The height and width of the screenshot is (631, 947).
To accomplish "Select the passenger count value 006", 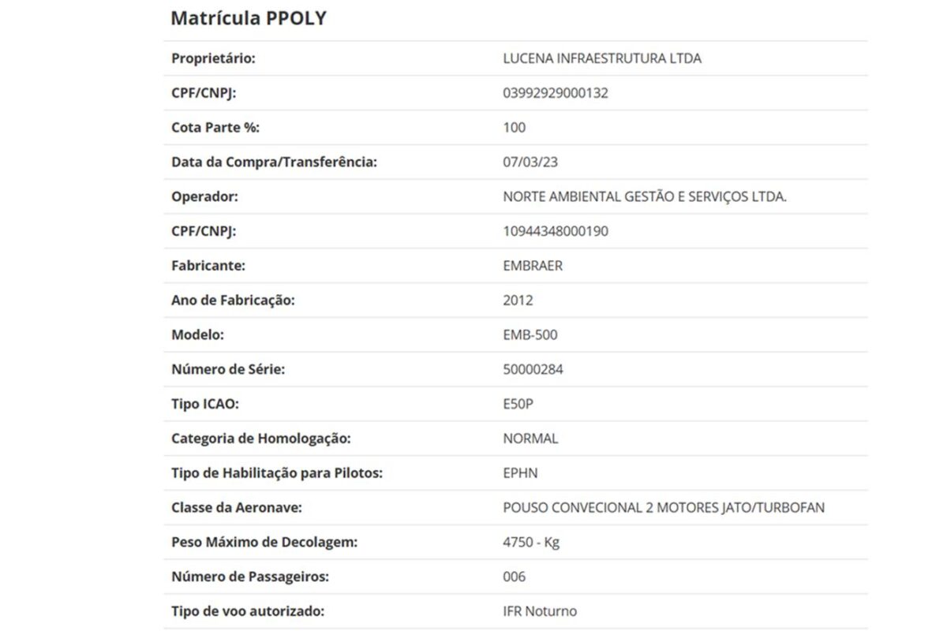I will click(x=514, y=577).
